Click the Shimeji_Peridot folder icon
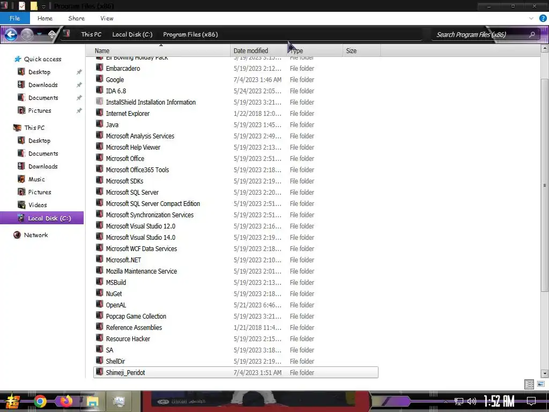Screen dimensions: 549x412 tap(99, 372)
